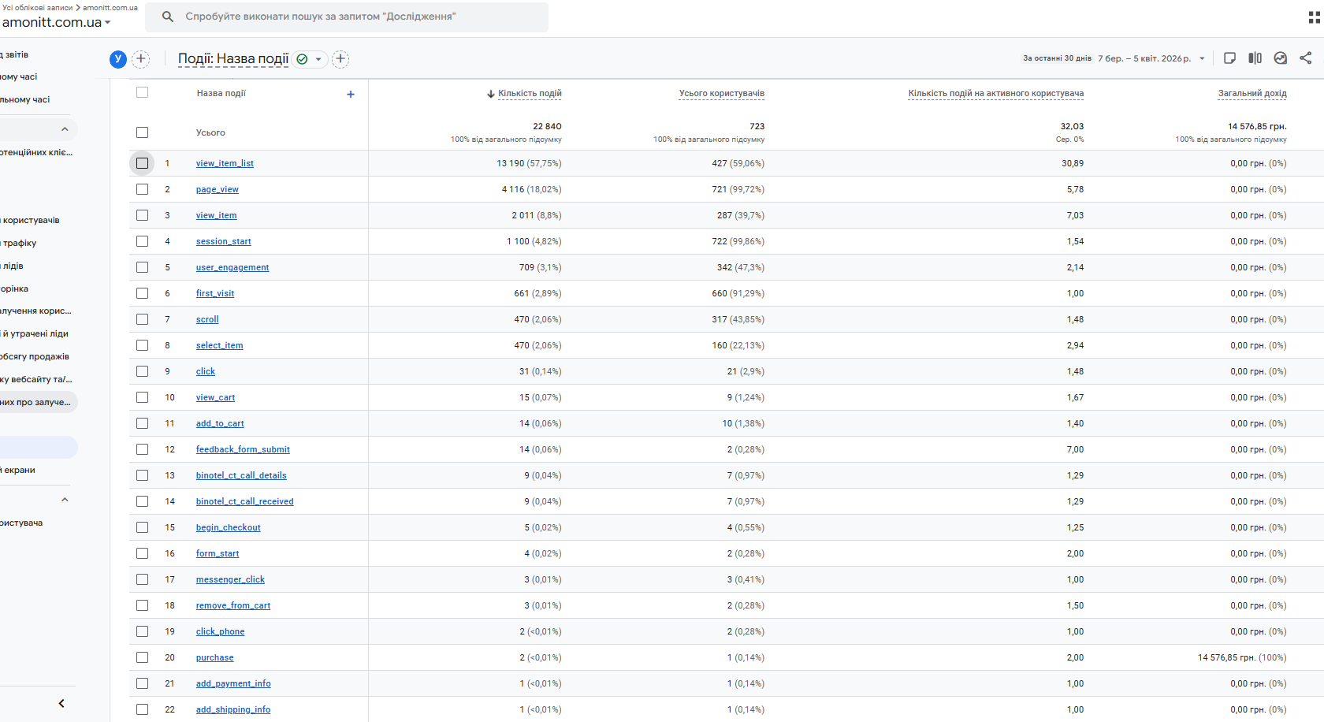Open the insights icon

1281,58
